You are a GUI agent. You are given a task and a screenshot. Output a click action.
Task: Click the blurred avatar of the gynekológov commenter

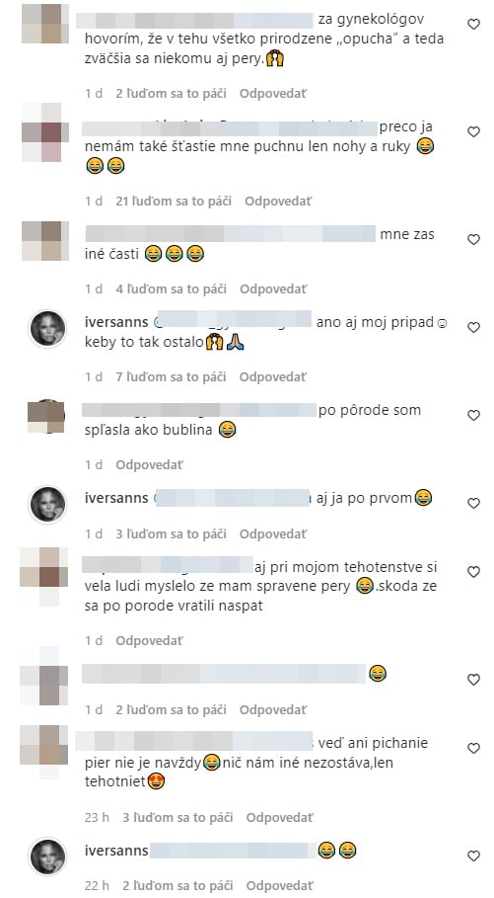coord(45,24)
